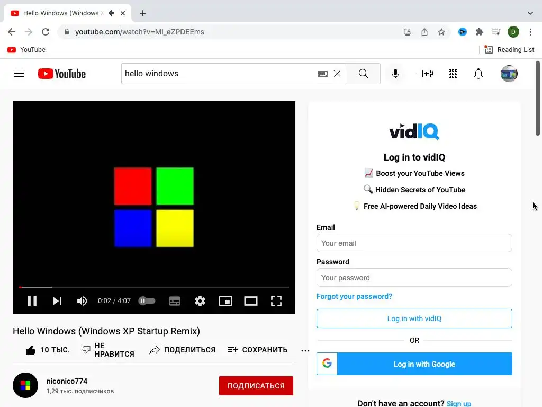Toggle the autoplay switch
Image resolution: width=542 pixels, height=407 pixels.
click(x=147, y=301)
